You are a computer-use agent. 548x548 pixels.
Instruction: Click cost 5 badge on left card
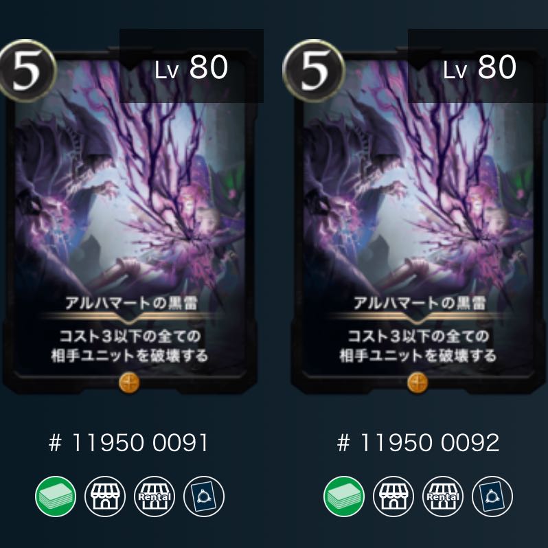27,71
